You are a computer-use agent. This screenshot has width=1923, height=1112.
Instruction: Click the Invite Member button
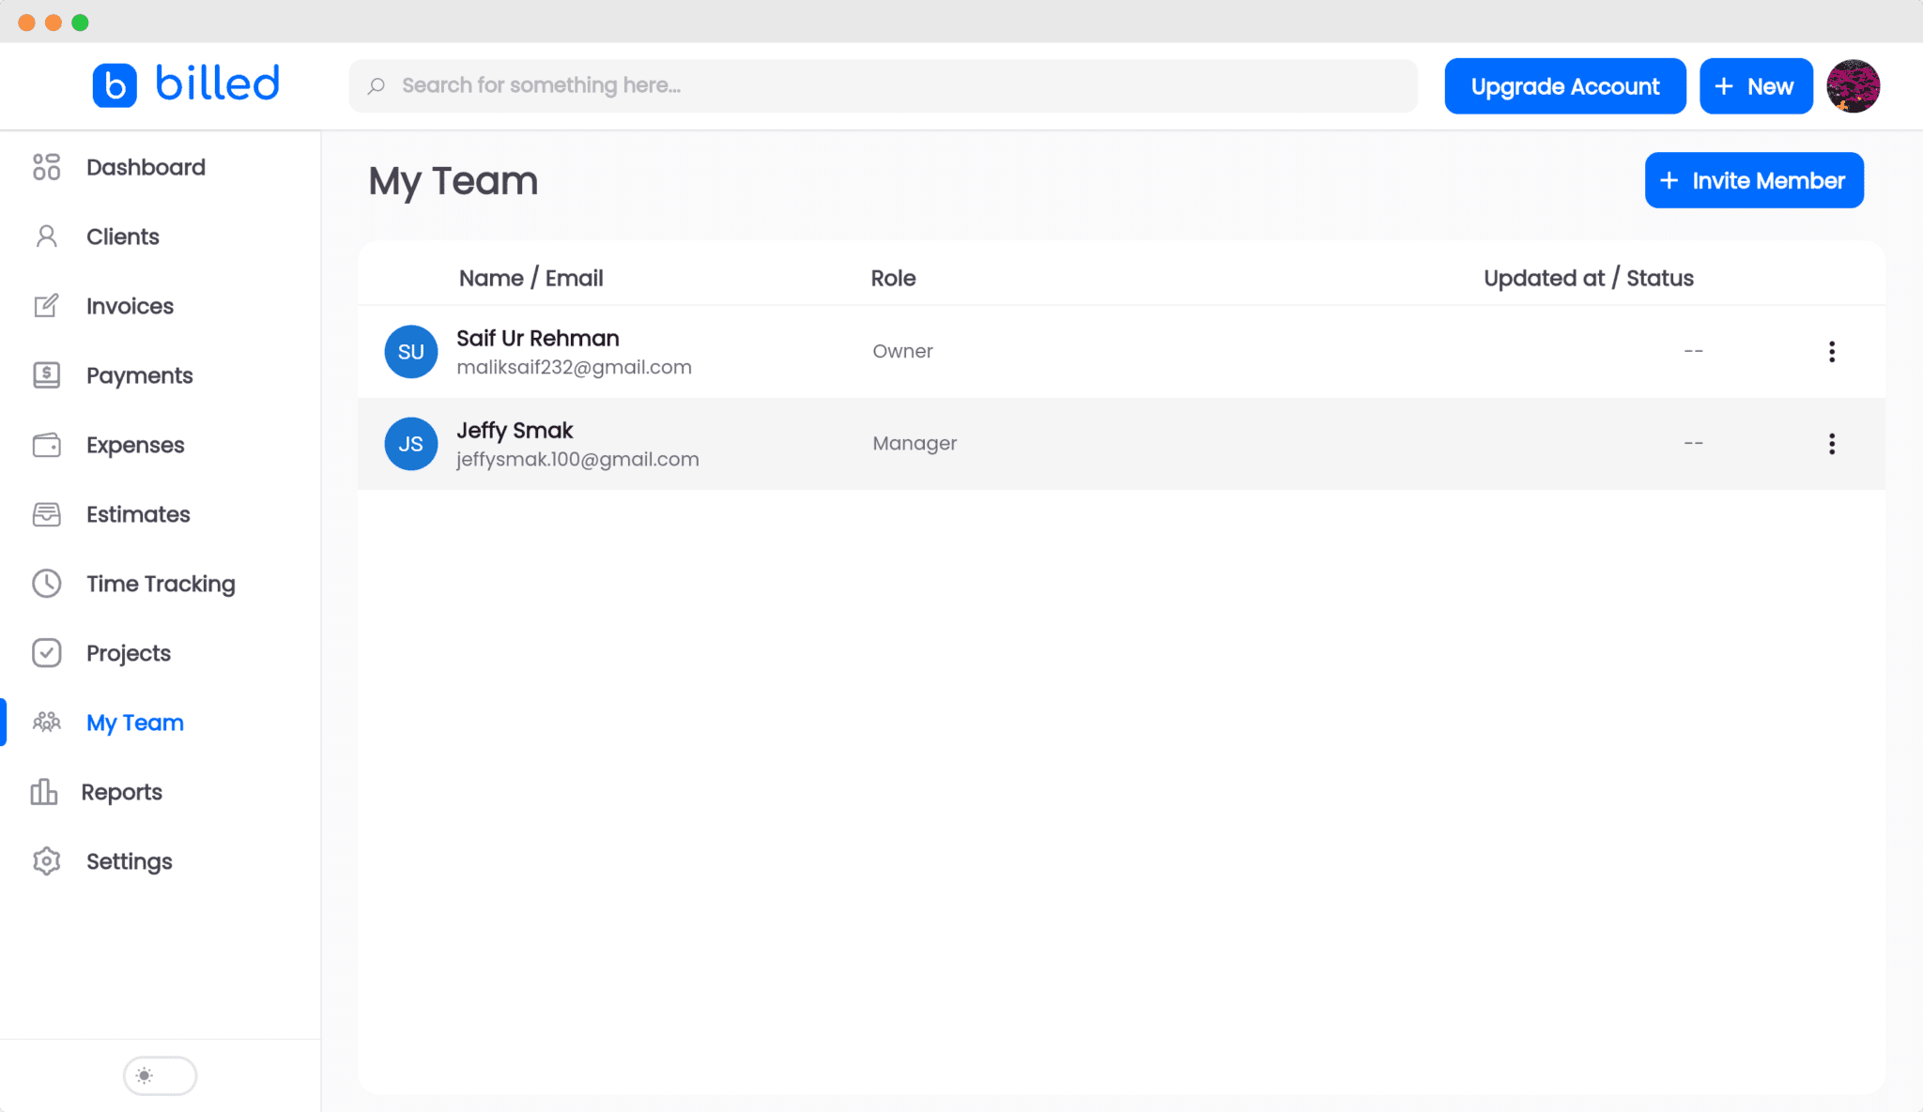tap(1754, 180)
